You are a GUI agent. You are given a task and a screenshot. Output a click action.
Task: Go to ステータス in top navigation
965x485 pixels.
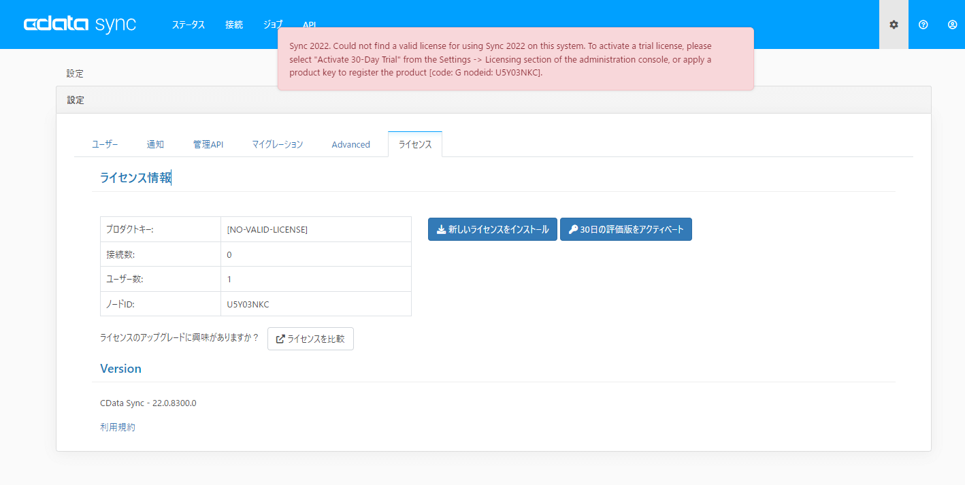click(x=189, y=24)
